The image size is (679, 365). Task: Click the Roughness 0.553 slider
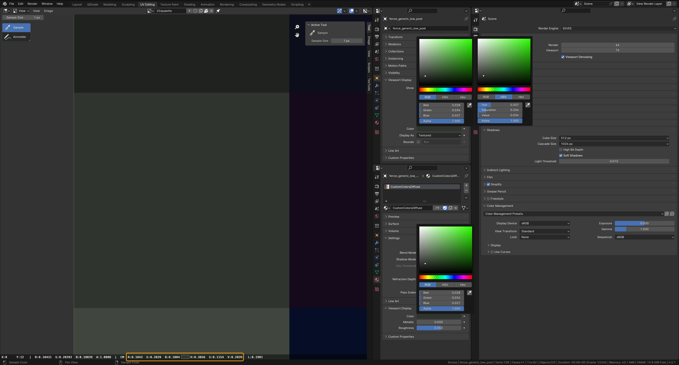click(439, 328)
